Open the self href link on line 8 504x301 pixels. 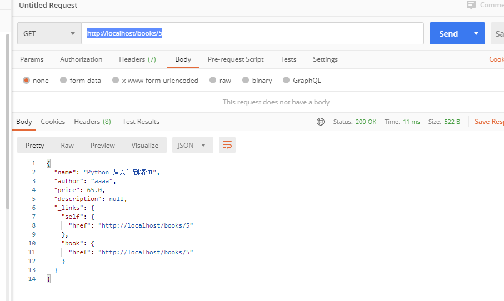tap(146, 226)
